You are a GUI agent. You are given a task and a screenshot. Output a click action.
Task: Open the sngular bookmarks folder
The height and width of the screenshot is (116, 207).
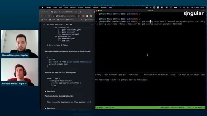(x=61, y=20)
